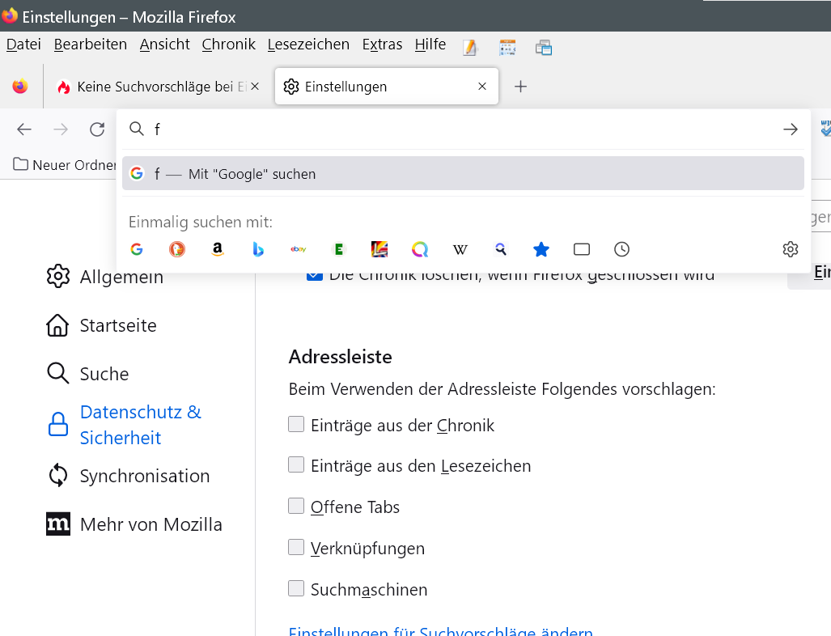Pick Amazon as one-time search engine
This screenshot has width=831, height=636.
click(217, 249)
